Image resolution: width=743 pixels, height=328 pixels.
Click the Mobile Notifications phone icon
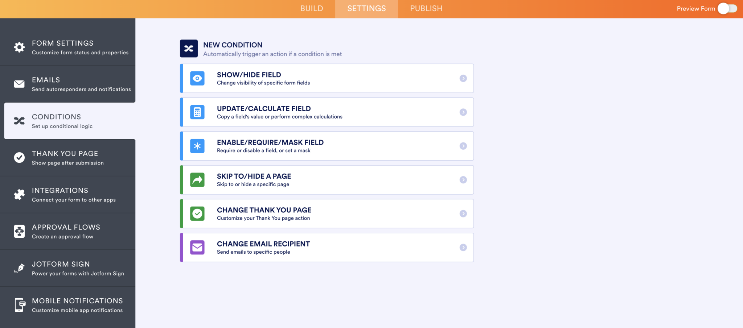[19, 305]
